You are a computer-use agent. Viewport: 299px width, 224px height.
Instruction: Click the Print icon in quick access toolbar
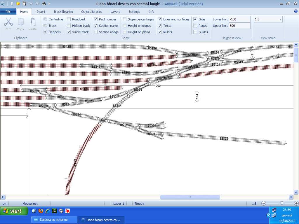click(x=44, y=4)
